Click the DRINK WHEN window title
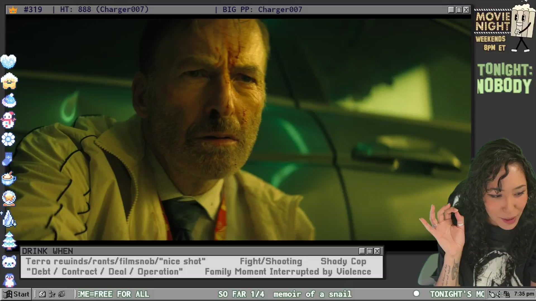This screenshot has width=536, height=301. point(47,251)
